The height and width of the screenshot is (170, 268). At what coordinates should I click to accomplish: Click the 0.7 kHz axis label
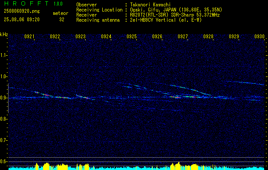point(3,140)
